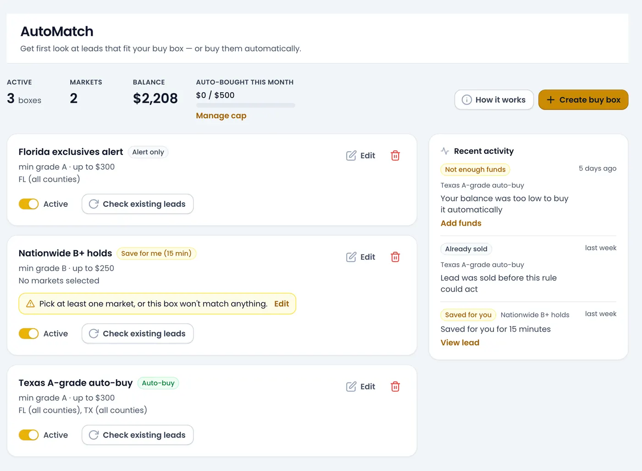
Task: Edit the Texas A-grade auto-buy box
Action: [361, 387]
